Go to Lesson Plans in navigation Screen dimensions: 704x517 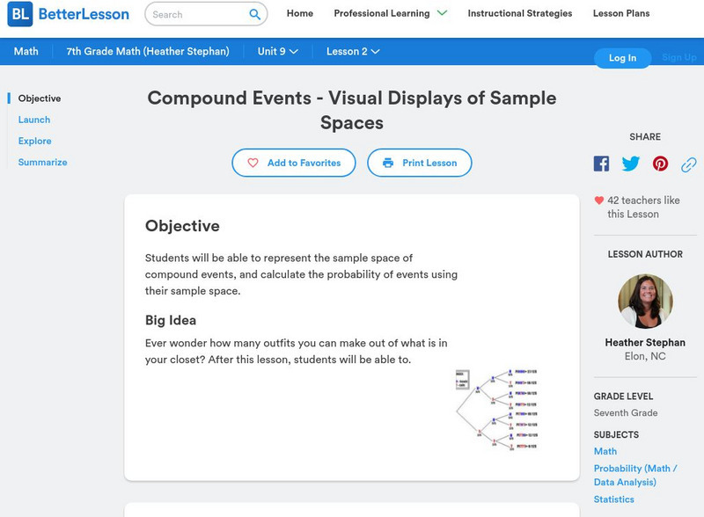pos(621,13)
